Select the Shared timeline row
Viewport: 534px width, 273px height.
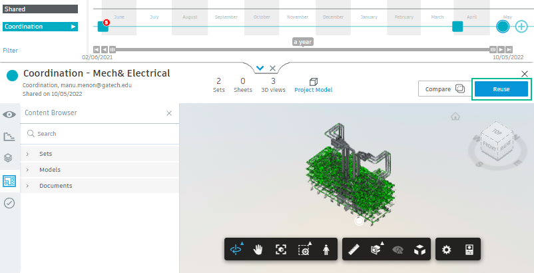tap(40, 9)
